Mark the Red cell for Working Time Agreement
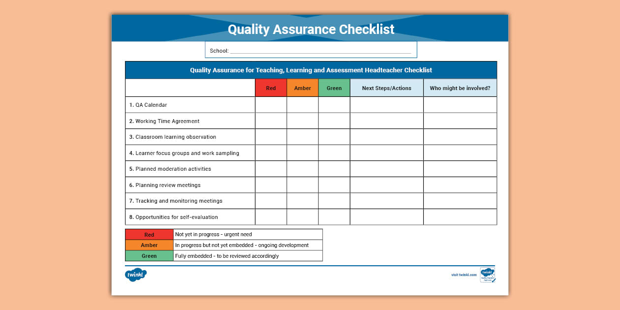The image size is (620, 310). 271,121
